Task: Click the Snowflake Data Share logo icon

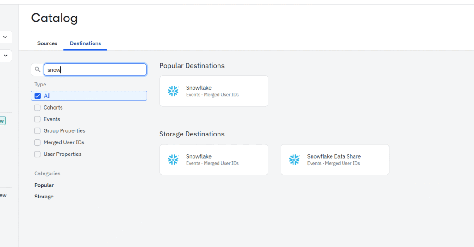Action: click(x=294, y=160)
